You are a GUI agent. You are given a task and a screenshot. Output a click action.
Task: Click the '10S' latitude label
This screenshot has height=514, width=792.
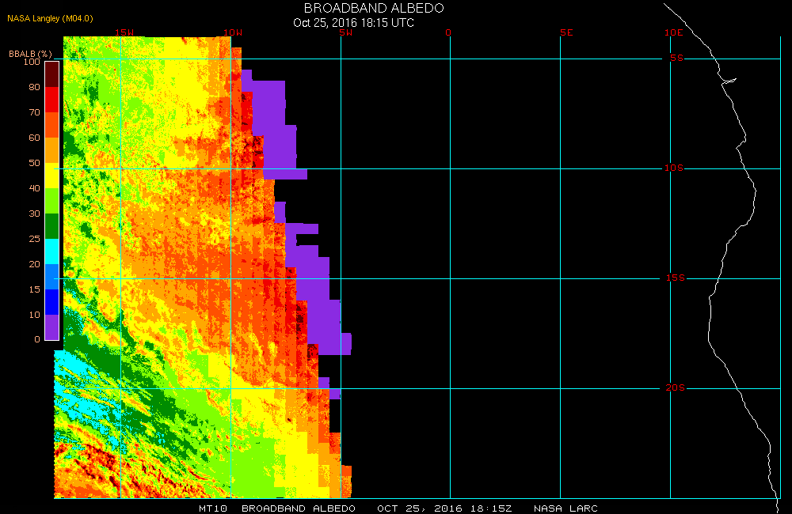point(674,168)
